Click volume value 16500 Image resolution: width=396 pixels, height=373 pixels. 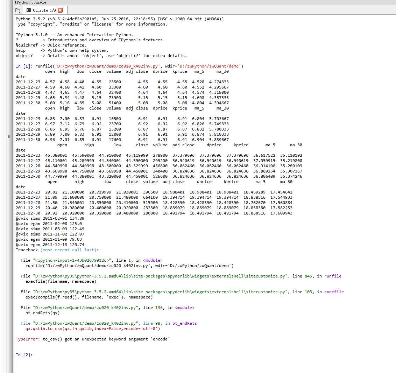pos(115,118)
